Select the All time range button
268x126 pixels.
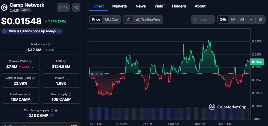coord(242,19)
